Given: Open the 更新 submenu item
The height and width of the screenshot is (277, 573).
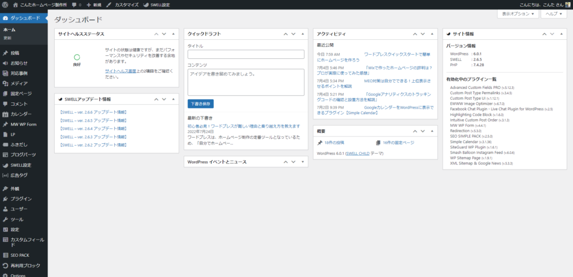Looking at the screenshot, I should tap(7, 38).
